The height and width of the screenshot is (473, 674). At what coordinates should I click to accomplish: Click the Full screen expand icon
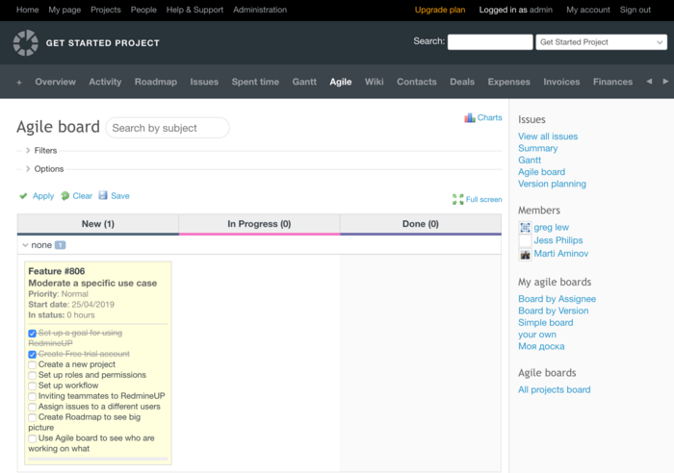pyautogui.click(x=458, y=200)
